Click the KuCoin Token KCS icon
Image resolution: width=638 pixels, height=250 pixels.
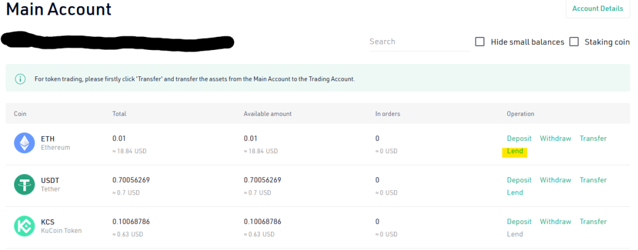25,226
